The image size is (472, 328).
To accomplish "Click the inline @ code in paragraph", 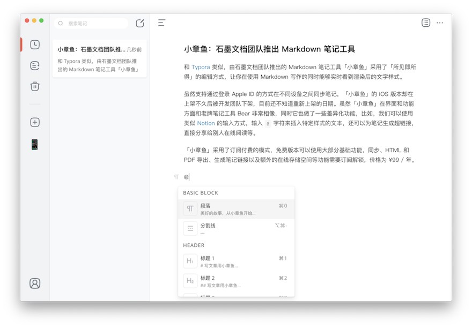I will click(x=268, y=123).
